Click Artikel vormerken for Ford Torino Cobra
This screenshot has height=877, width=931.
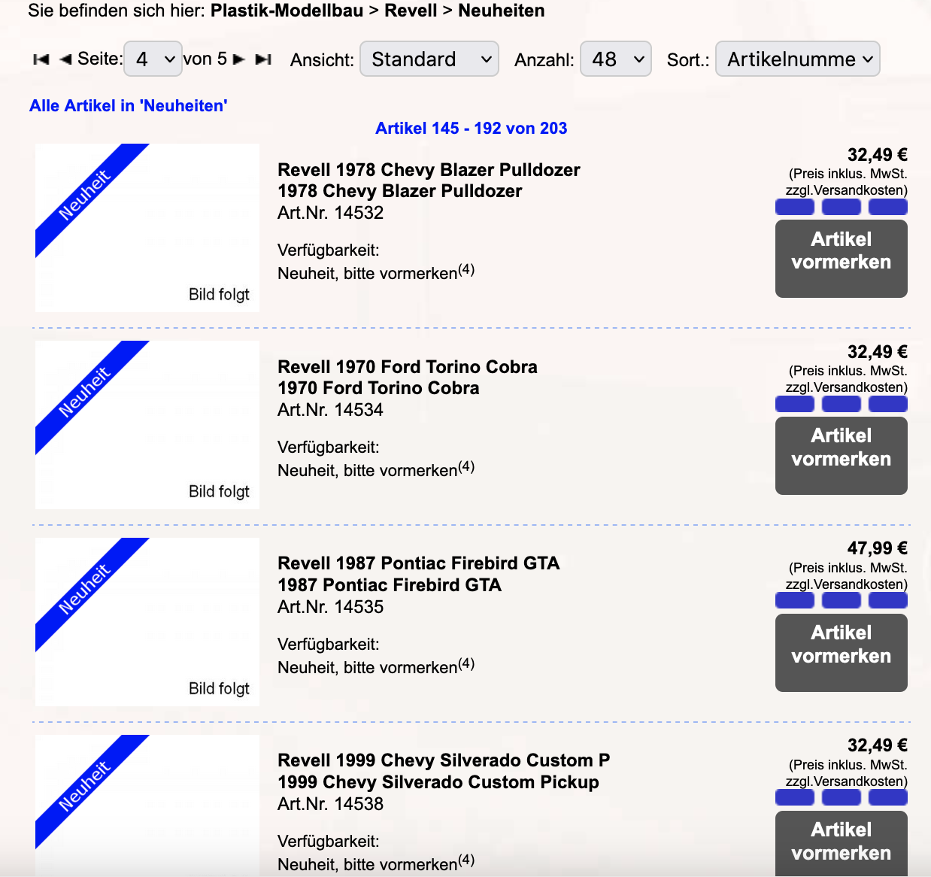[841, 456]
